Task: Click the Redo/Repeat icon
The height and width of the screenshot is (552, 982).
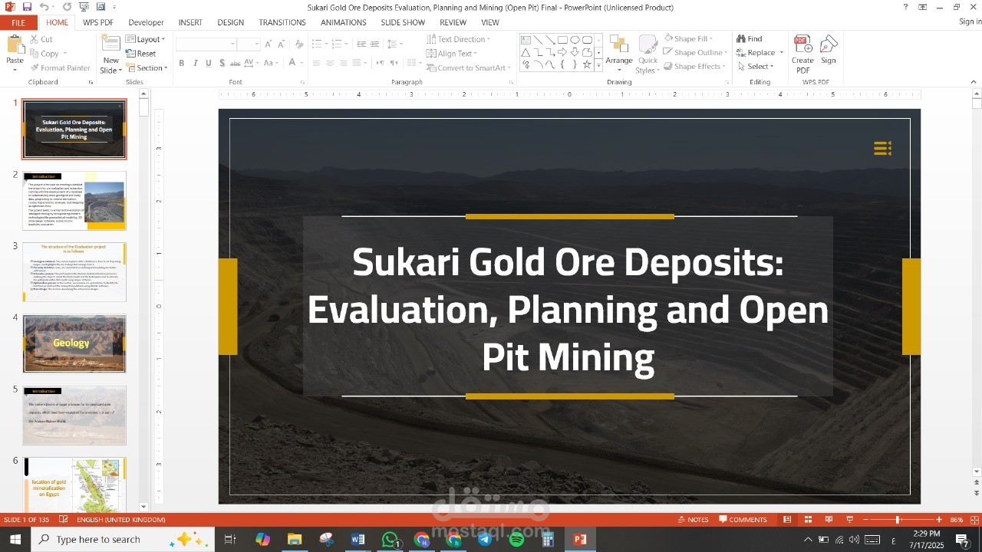Action: tap(67, 7)
